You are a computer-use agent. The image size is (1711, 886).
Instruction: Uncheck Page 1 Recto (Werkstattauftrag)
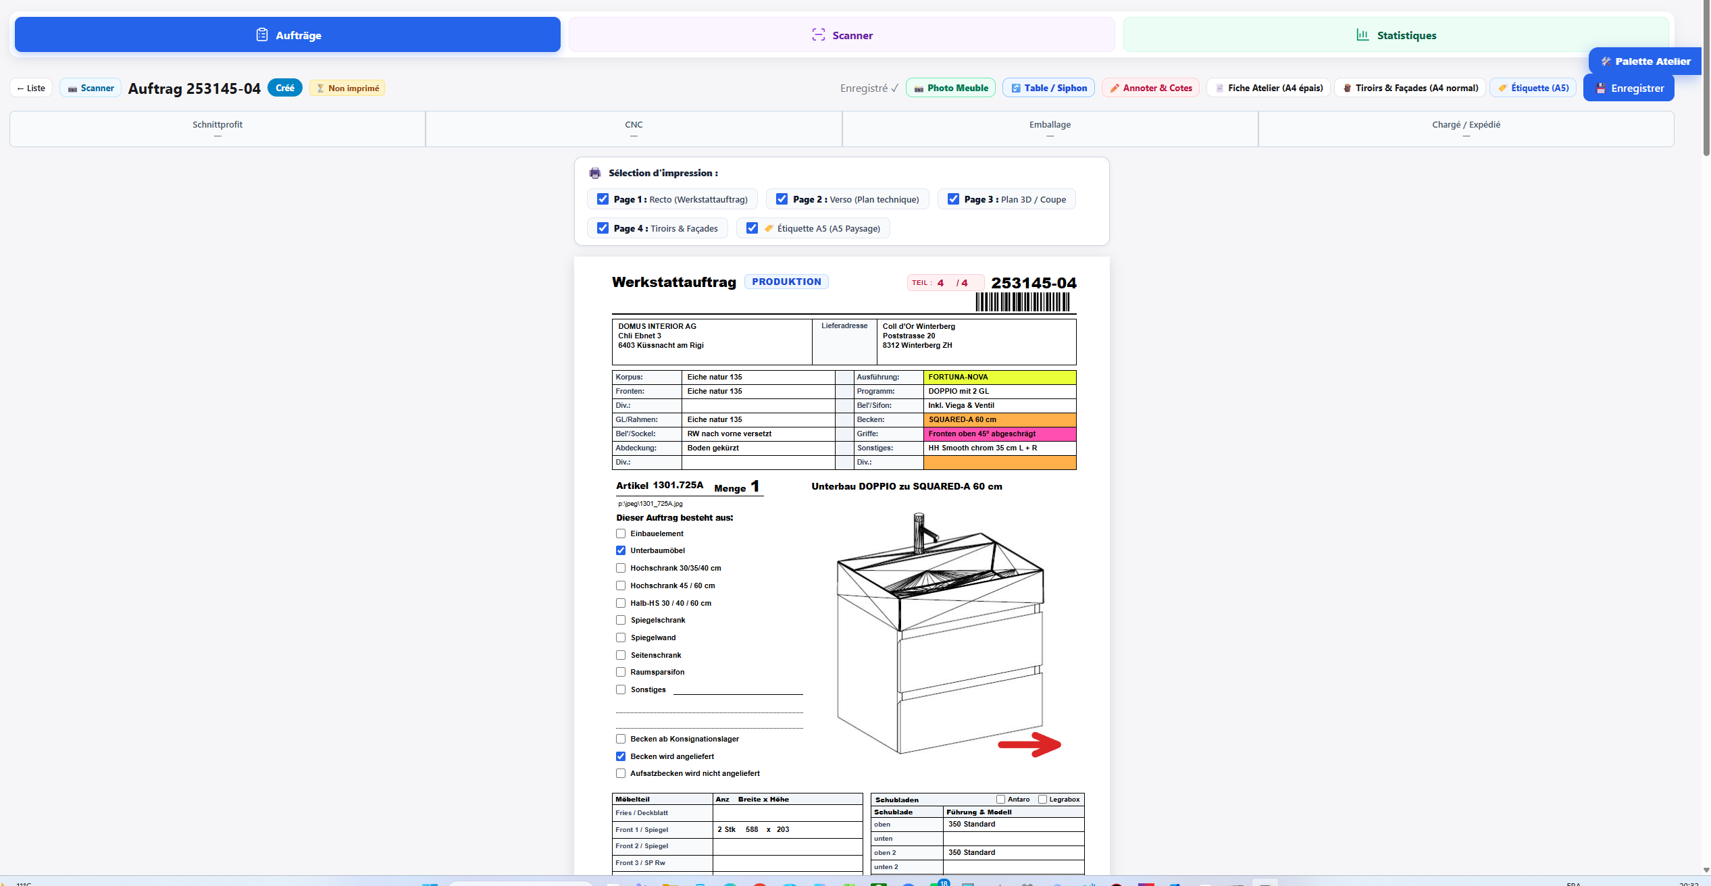tap(603, 199)
